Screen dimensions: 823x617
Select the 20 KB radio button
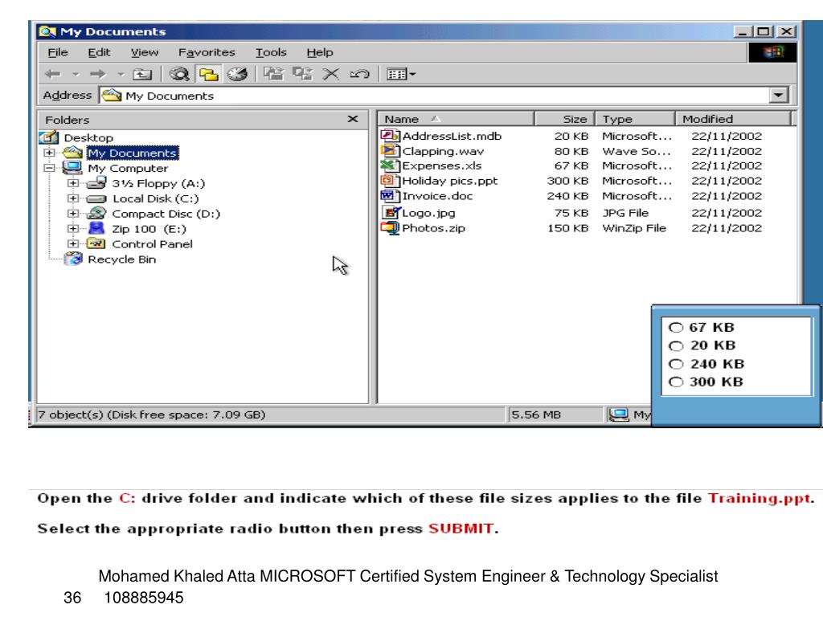pos(676,345)
